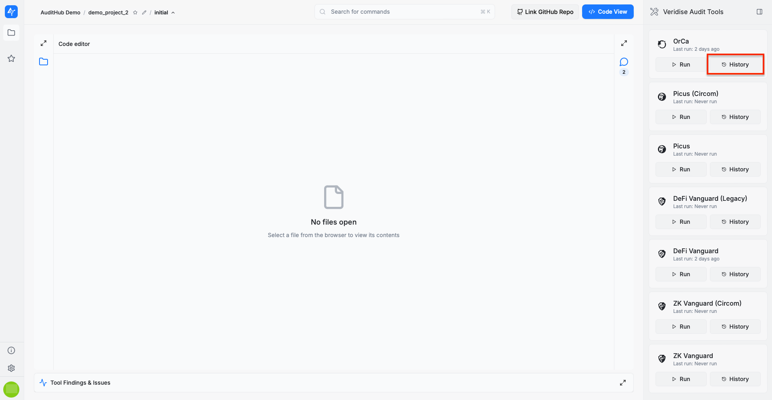Open the initial version dropdown
This screenshot has height=400, width=772.
[164, 12]
